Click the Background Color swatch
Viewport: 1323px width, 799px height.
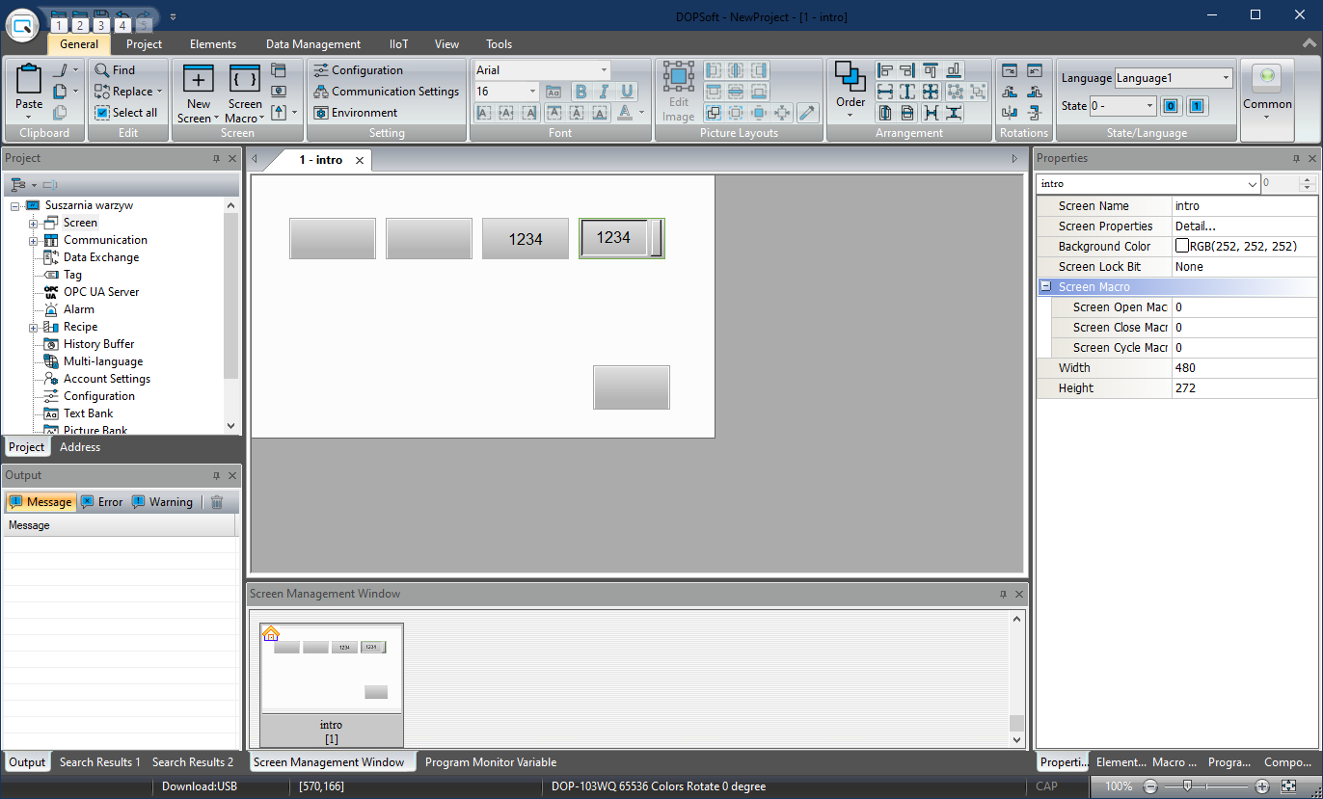click(x=1181, y=247)
